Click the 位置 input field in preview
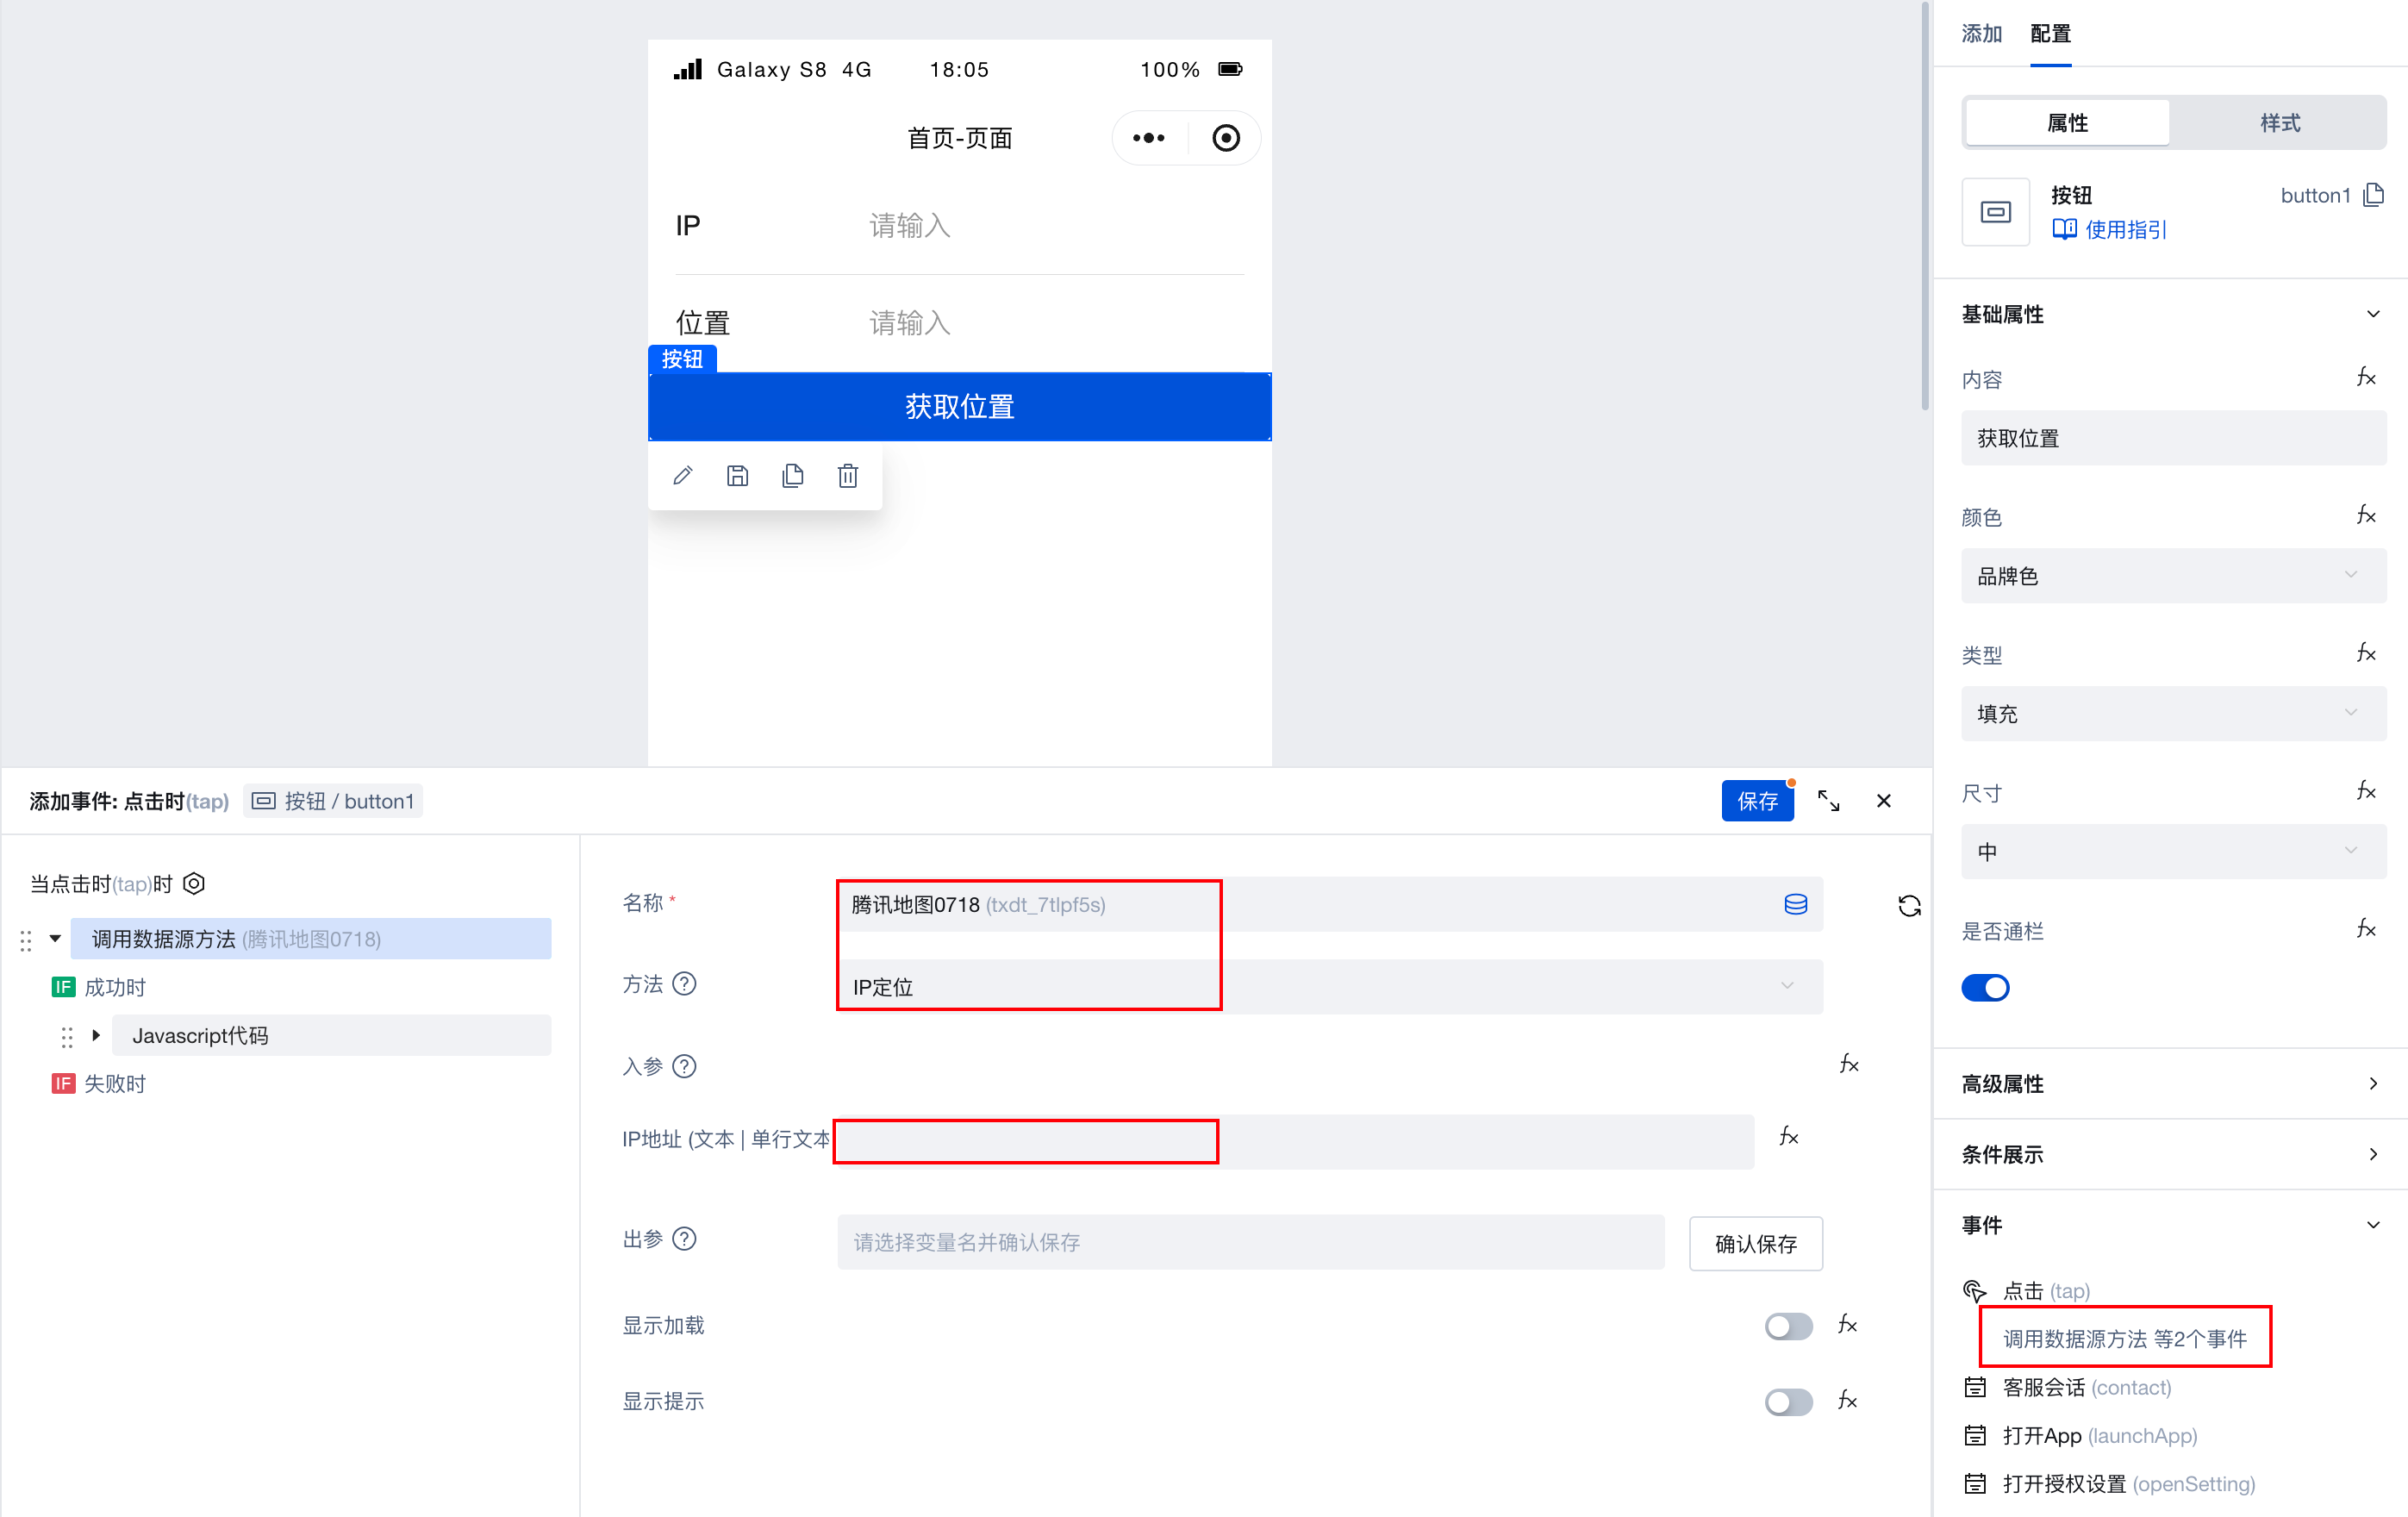The height and width of the screenshot is (1517, 2408). pyautogui.click(x=1055, y=323)
